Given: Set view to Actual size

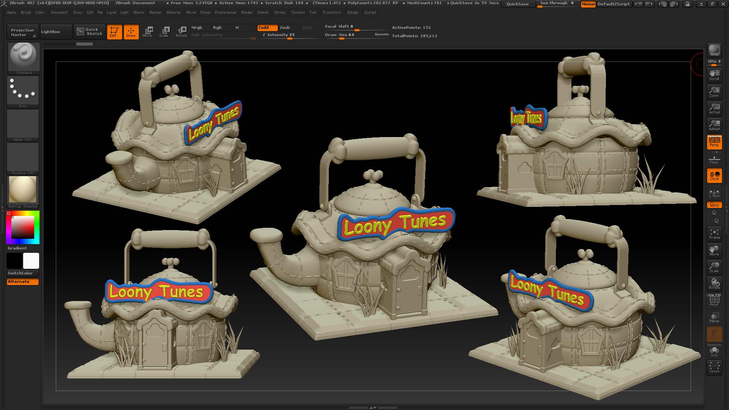Looking at the screenshot, I should [x=714, y=108].
